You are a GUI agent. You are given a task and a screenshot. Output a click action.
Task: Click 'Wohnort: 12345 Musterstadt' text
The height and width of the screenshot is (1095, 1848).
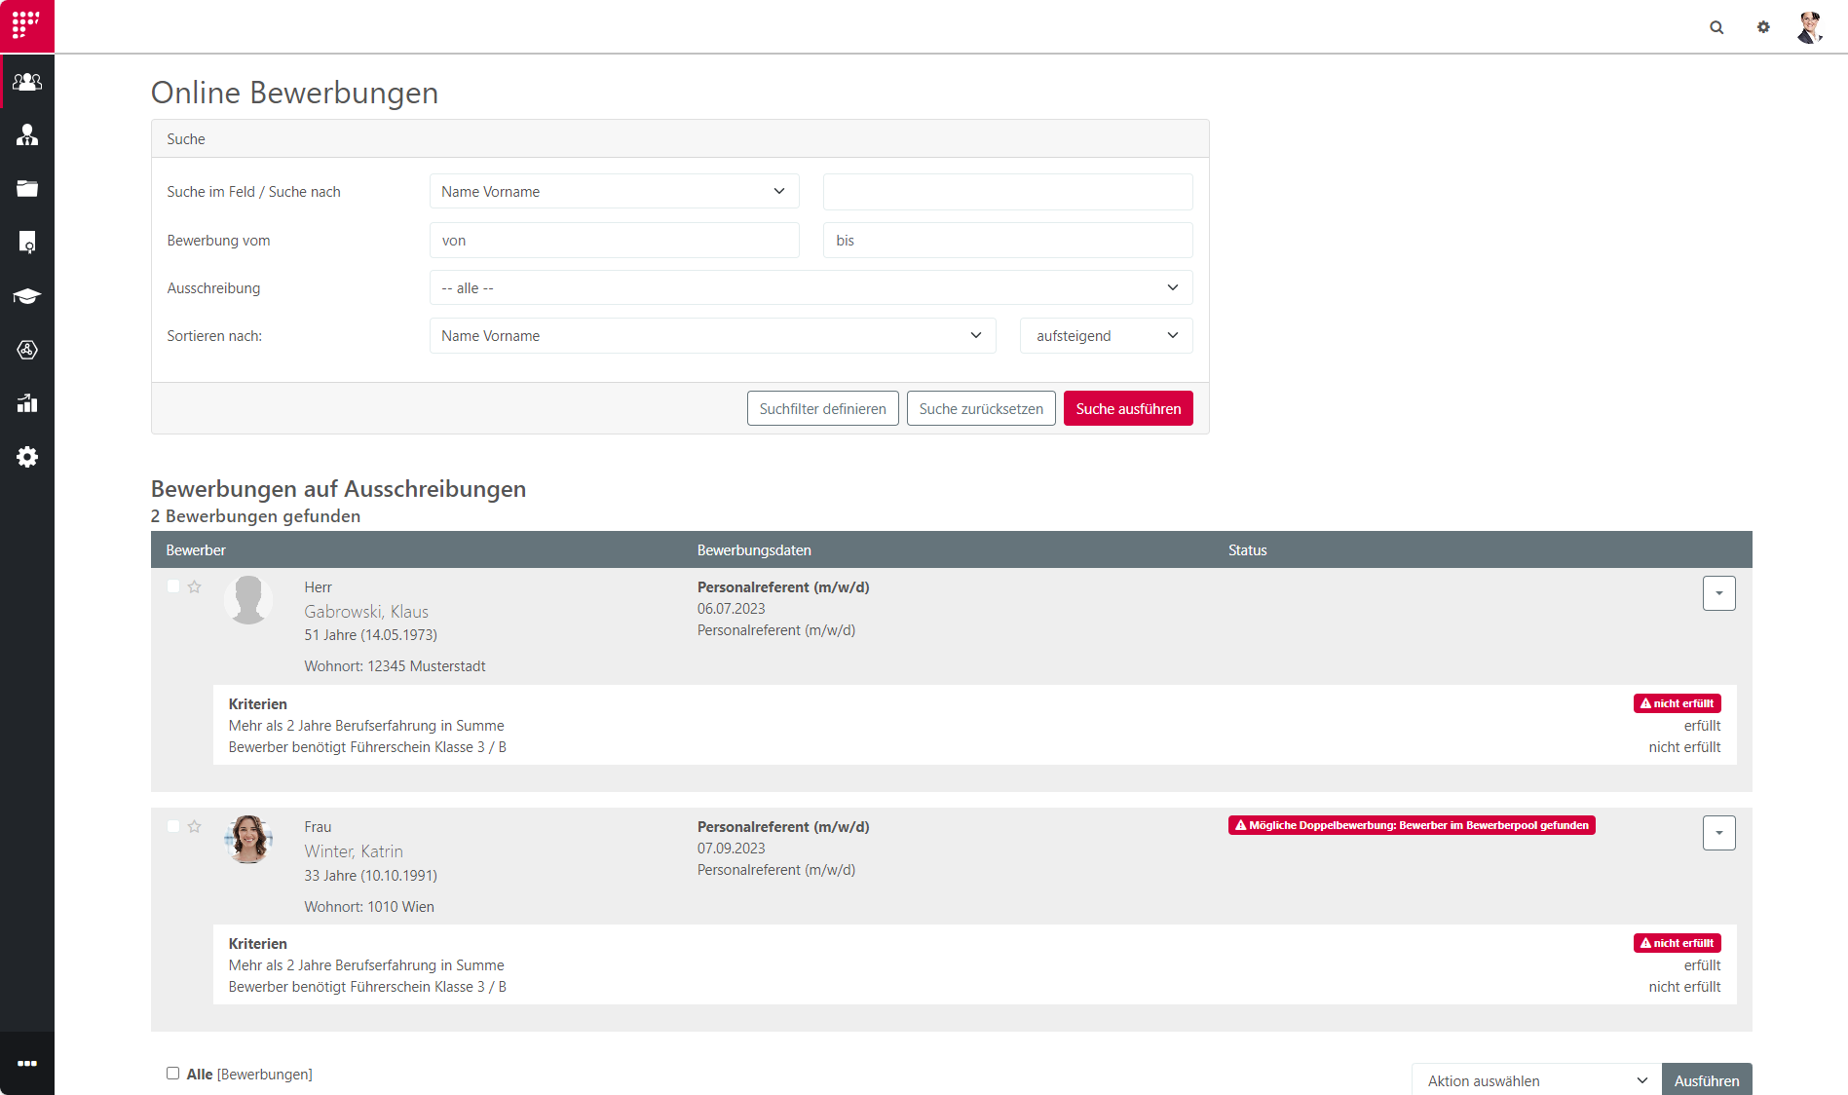(395, 666)
